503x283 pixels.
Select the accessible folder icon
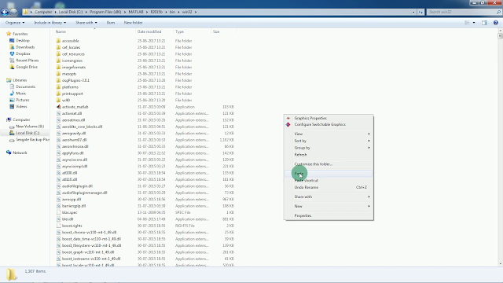coord(58,41)
